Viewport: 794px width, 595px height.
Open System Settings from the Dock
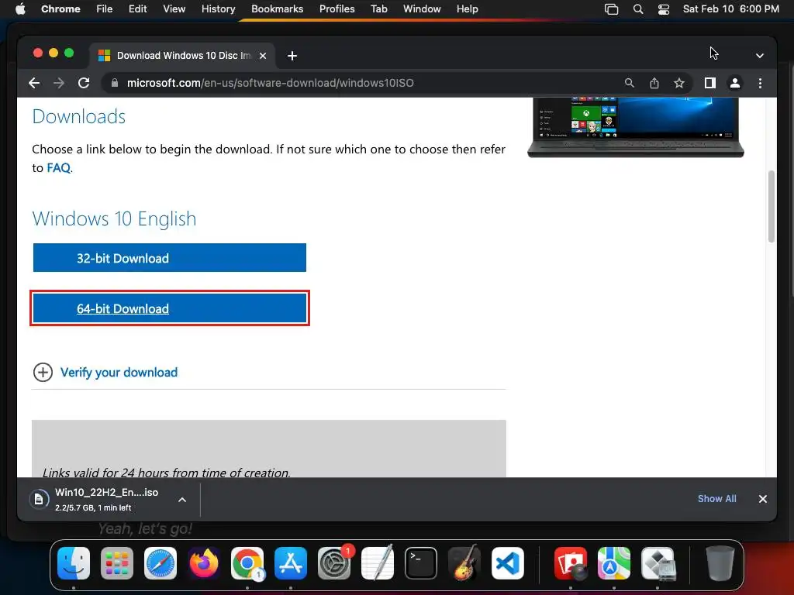pos(334,563)
